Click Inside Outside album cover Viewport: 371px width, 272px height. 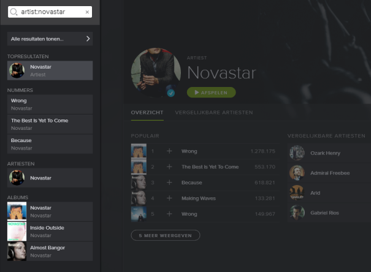pyautogui.click(x=17, y=232)
